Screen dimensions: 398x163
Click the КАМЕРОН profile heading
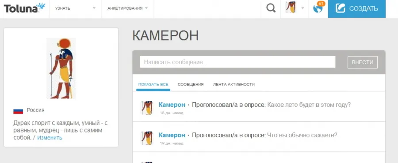point(165,36)
